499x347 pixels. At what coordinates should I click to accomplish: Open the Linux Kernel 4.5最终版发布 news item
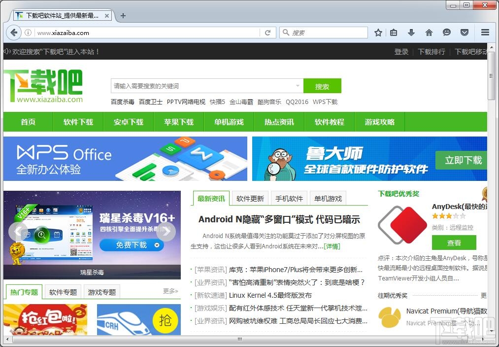[x=270, y=295]
